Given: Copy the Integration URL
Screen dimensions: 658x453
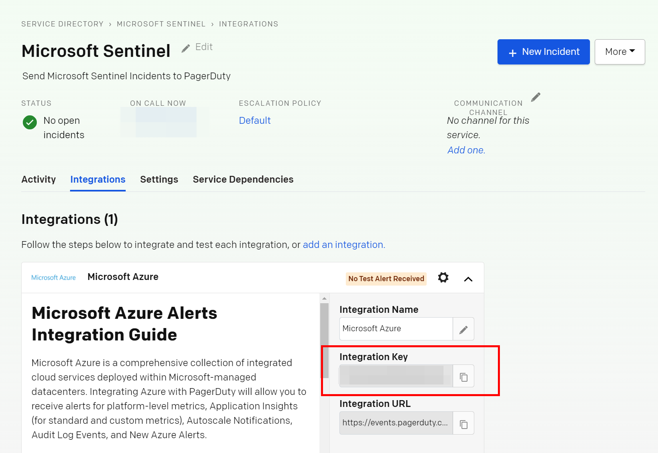Looking at the screenshot, I should pyautogui.click(x=463, y=423).
